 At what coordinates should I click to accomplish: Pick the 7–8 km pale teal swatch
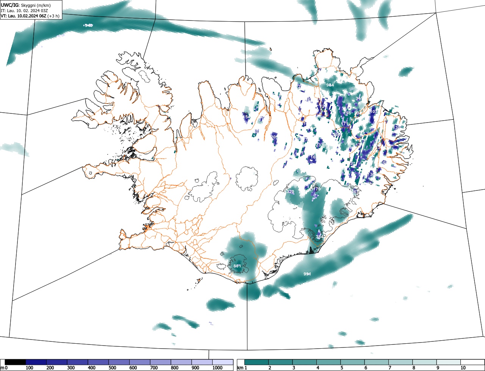[x=401, y=362]
